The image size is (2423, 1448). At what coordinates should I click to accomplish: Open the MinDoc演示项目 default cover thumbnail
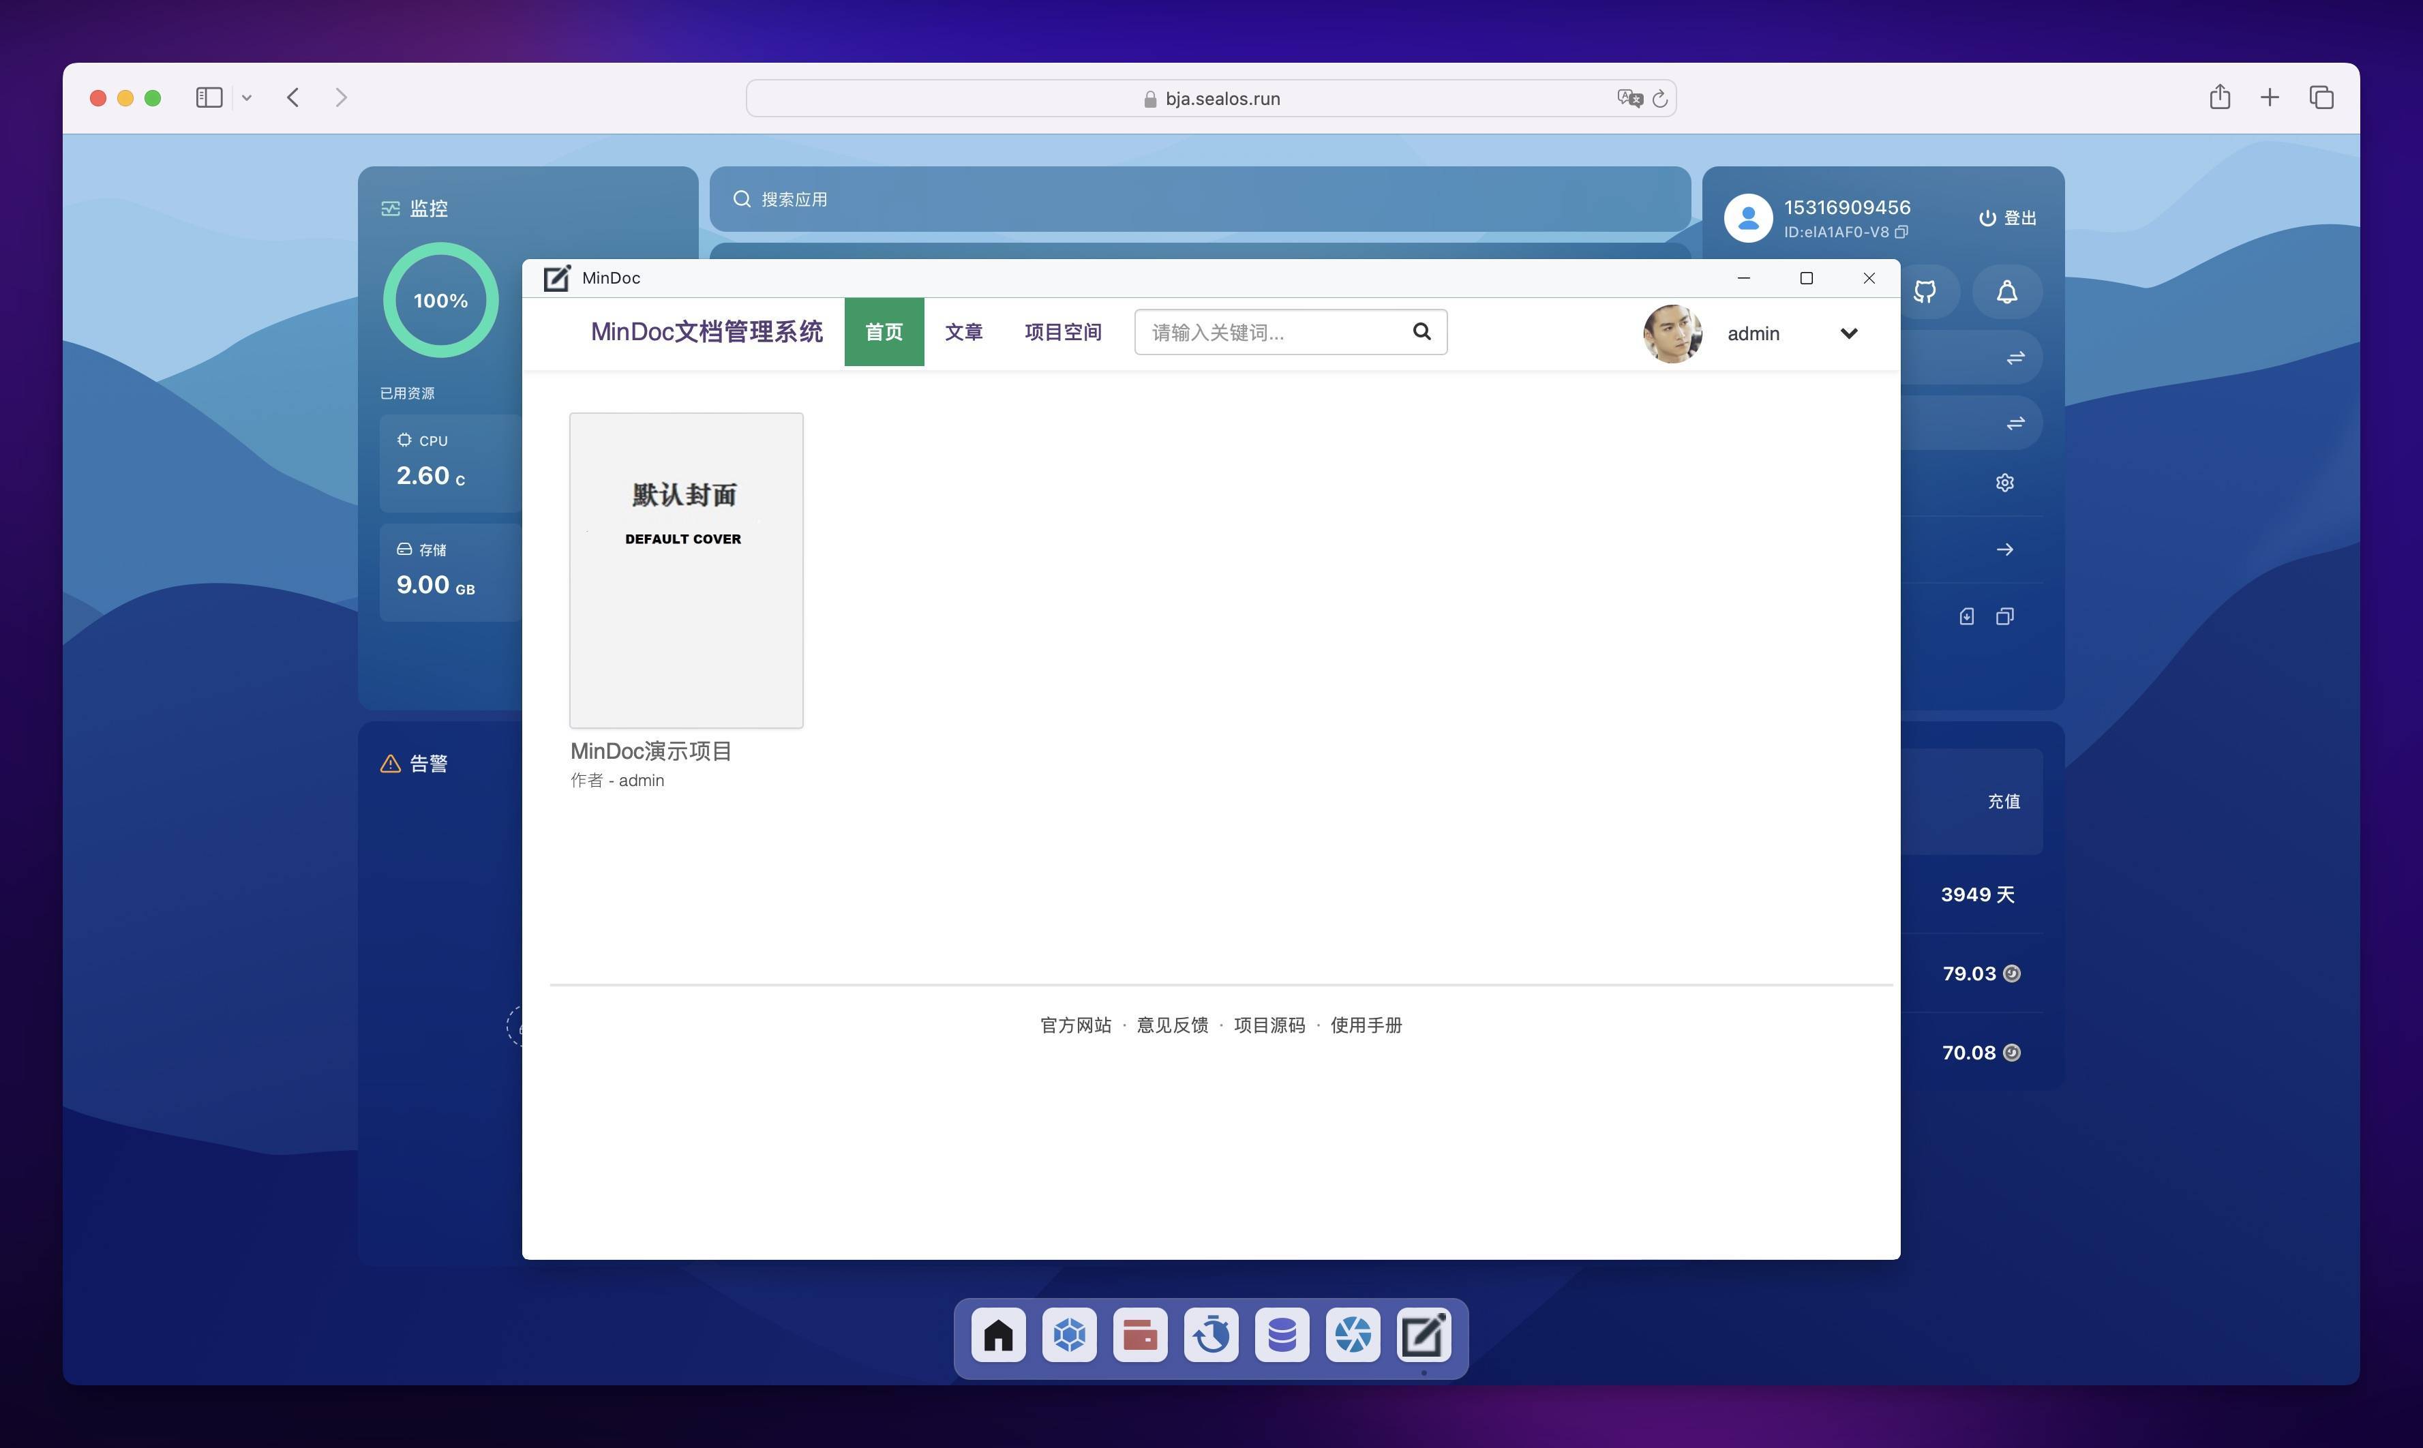click(686, 570)
